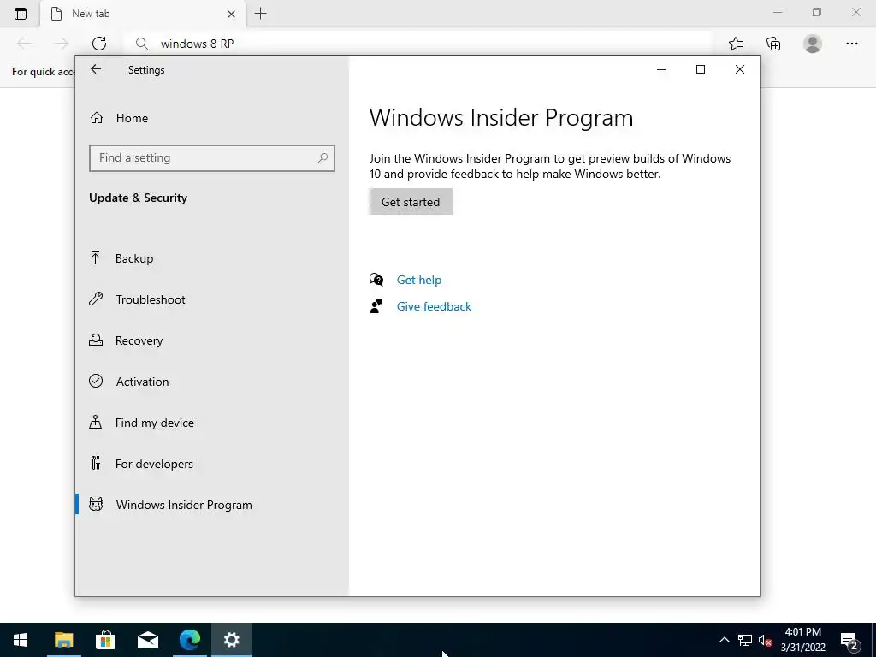This screenshot has width=876, height=657.
Task: Open the Backup settings page
Action: pyautogui.click(x=134, y=258)
